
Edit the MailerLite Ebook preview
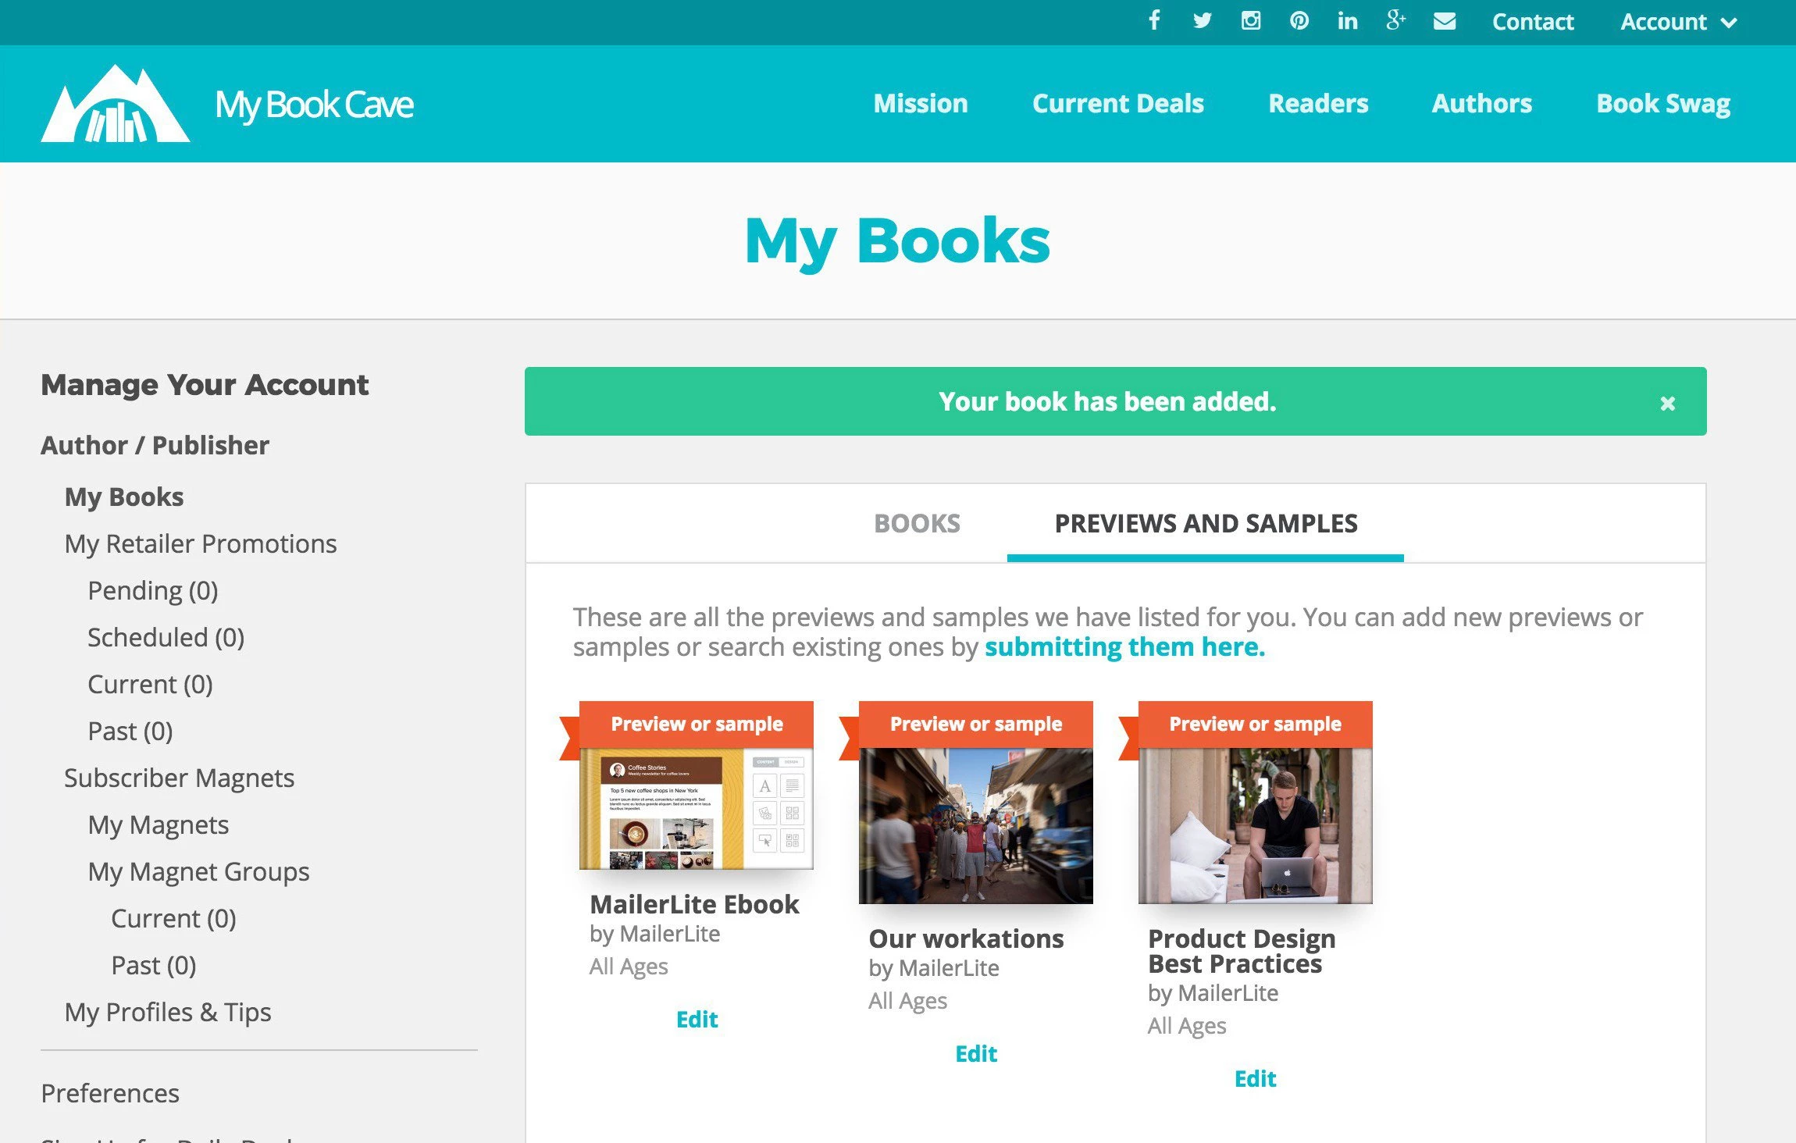697,1019
